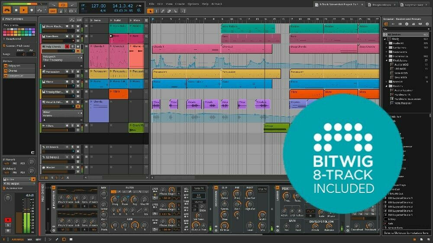The height and width of the screenshot is (243, 433).
Task: Toggle the Convert Pitch-bend checkbox
Action: (x=4, y=45)
